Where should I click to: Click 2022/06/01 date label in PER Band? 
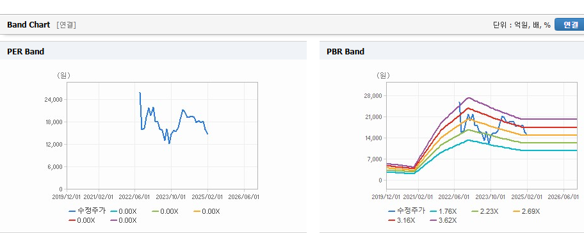tap(134, 197)
